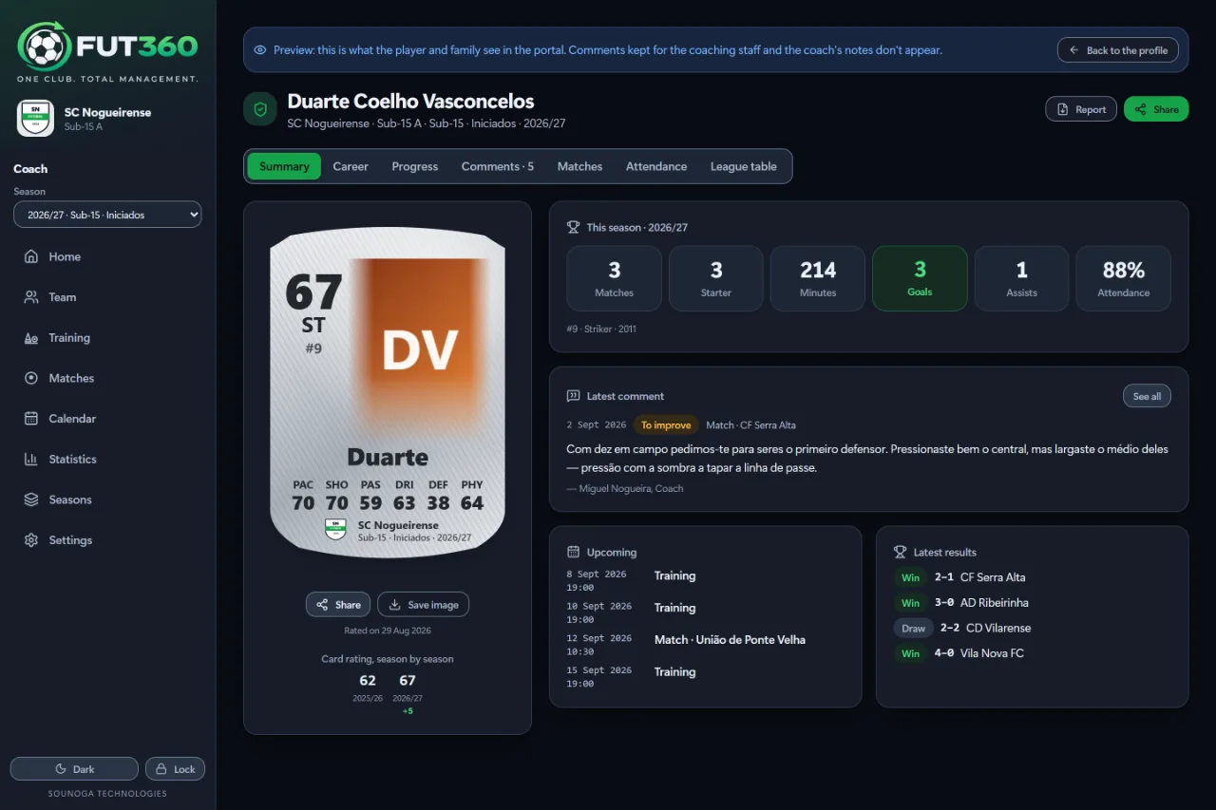Open the Comments · 5 tab
The image size is (1216, 810).
point(498,166)
